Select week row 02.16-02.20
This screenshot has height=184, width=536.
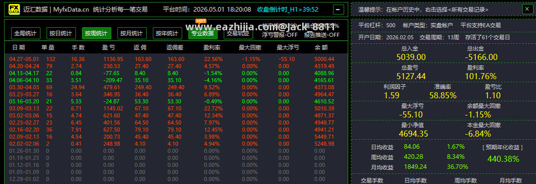[176, 130]
